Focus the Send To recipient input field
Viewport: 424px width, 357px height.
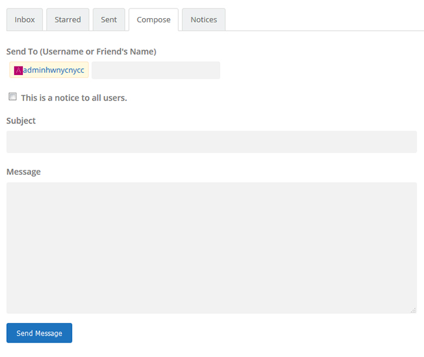[x=156, y=70]
